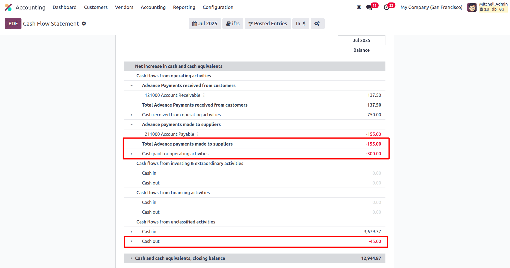Click the Mitchell Admin avatar
510x268 pixels.
(x=472, y=7)
